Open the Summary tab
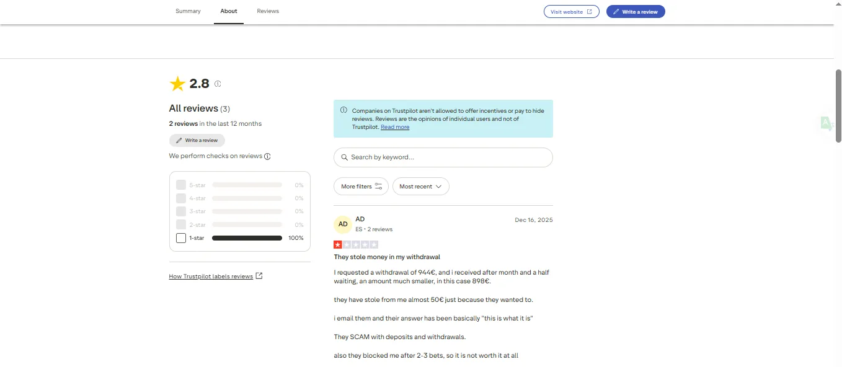The width and height of the screenshot is (842, 367). pyautogui.click(x=188, y=11)
